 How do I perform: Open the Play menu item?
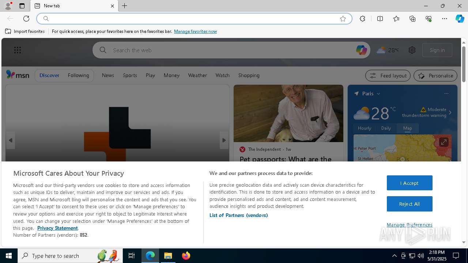tap(150, 75)
